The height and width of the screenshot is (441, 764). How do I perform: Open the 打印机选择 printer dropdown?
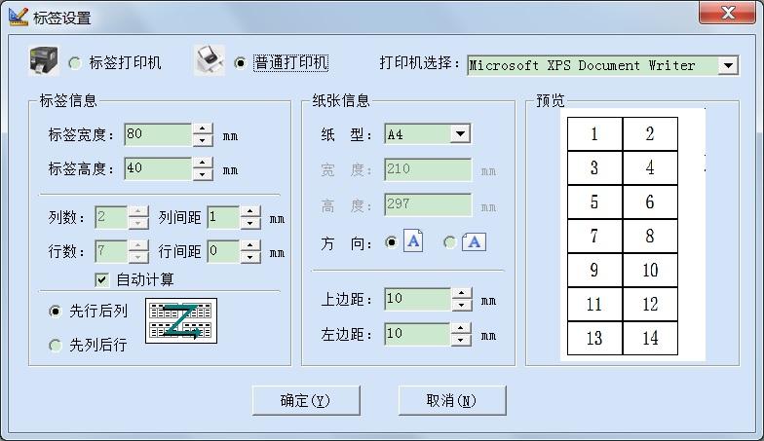(x=728, y=66)
